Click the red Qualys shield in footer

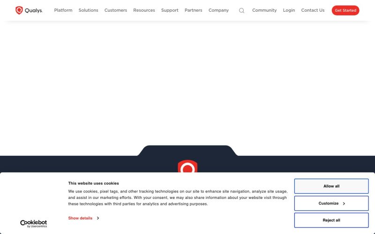click(187, 166)
